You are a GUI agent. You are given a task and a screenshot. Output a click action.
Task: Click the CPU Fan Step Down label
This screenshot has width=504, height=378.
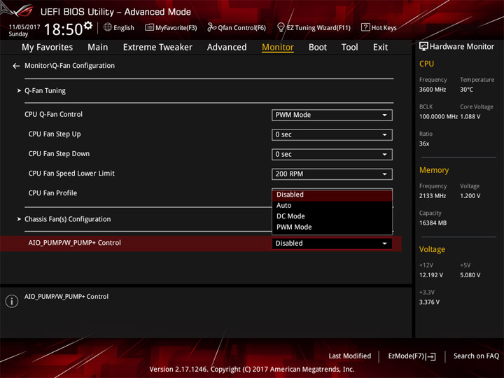click(x=59, y=154)
